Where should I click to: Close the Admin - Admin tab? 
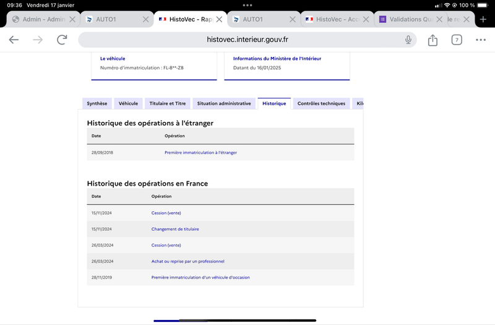point(72,19)
